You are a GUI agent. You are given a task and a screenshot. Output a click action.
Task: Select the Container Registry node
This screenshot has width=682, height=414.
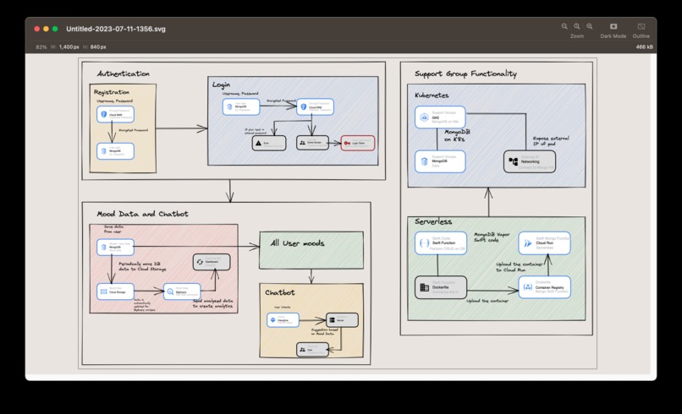[545, 287]
